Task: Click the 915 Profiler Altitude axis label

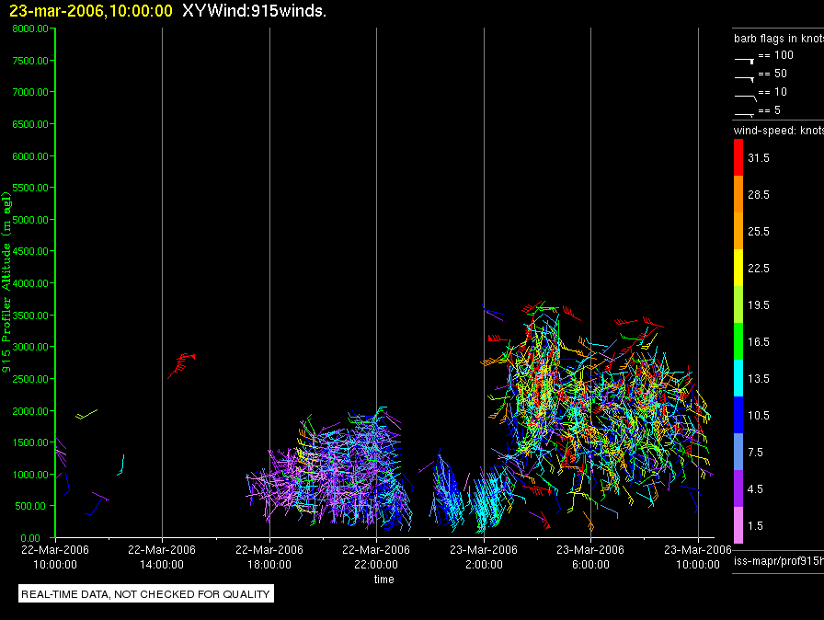Action: point(6,282)
